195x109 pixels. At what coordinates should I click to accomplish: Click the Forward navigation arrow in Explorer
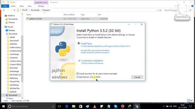tap(8, 10)
